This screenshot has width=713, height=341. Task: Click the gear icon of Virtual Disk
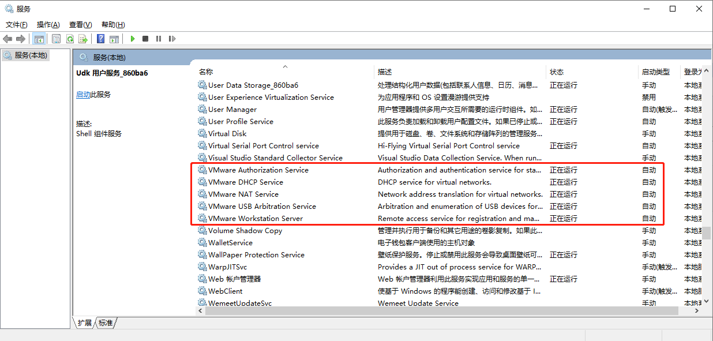202,133
